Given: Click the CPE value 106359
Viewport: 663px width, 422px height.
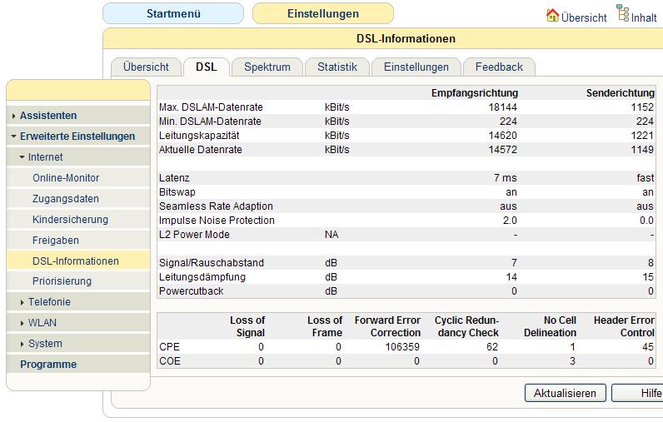Looking at the screenshot, I should (402, 347).
